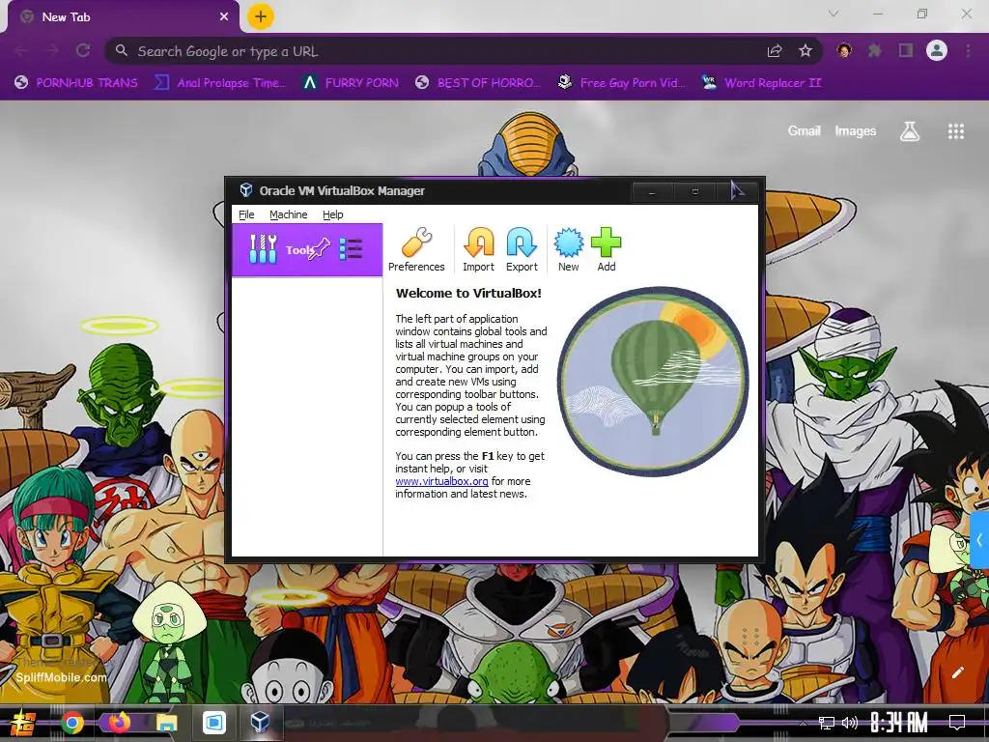Expand the blue side panel arrow at right edge

click(979, 541)
